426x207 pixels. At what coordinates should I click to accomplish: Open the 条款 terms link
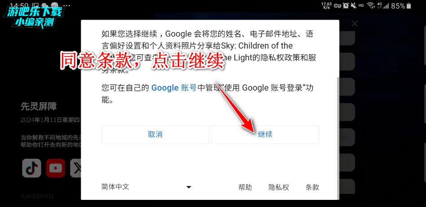[x=312, y=187]
